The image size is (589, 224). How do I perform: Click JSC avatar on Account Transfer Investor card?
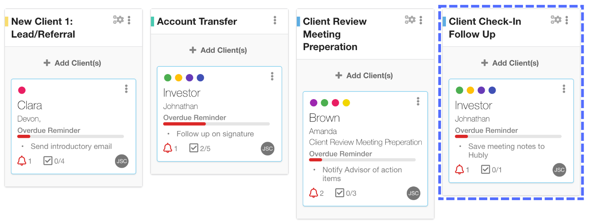(268, 148)
